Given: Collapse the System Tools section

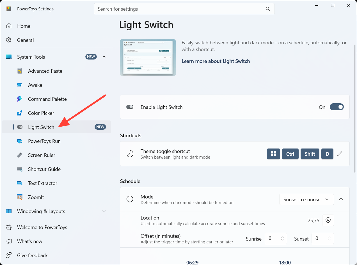Looking at the screenshot, I should coord(104,57).
